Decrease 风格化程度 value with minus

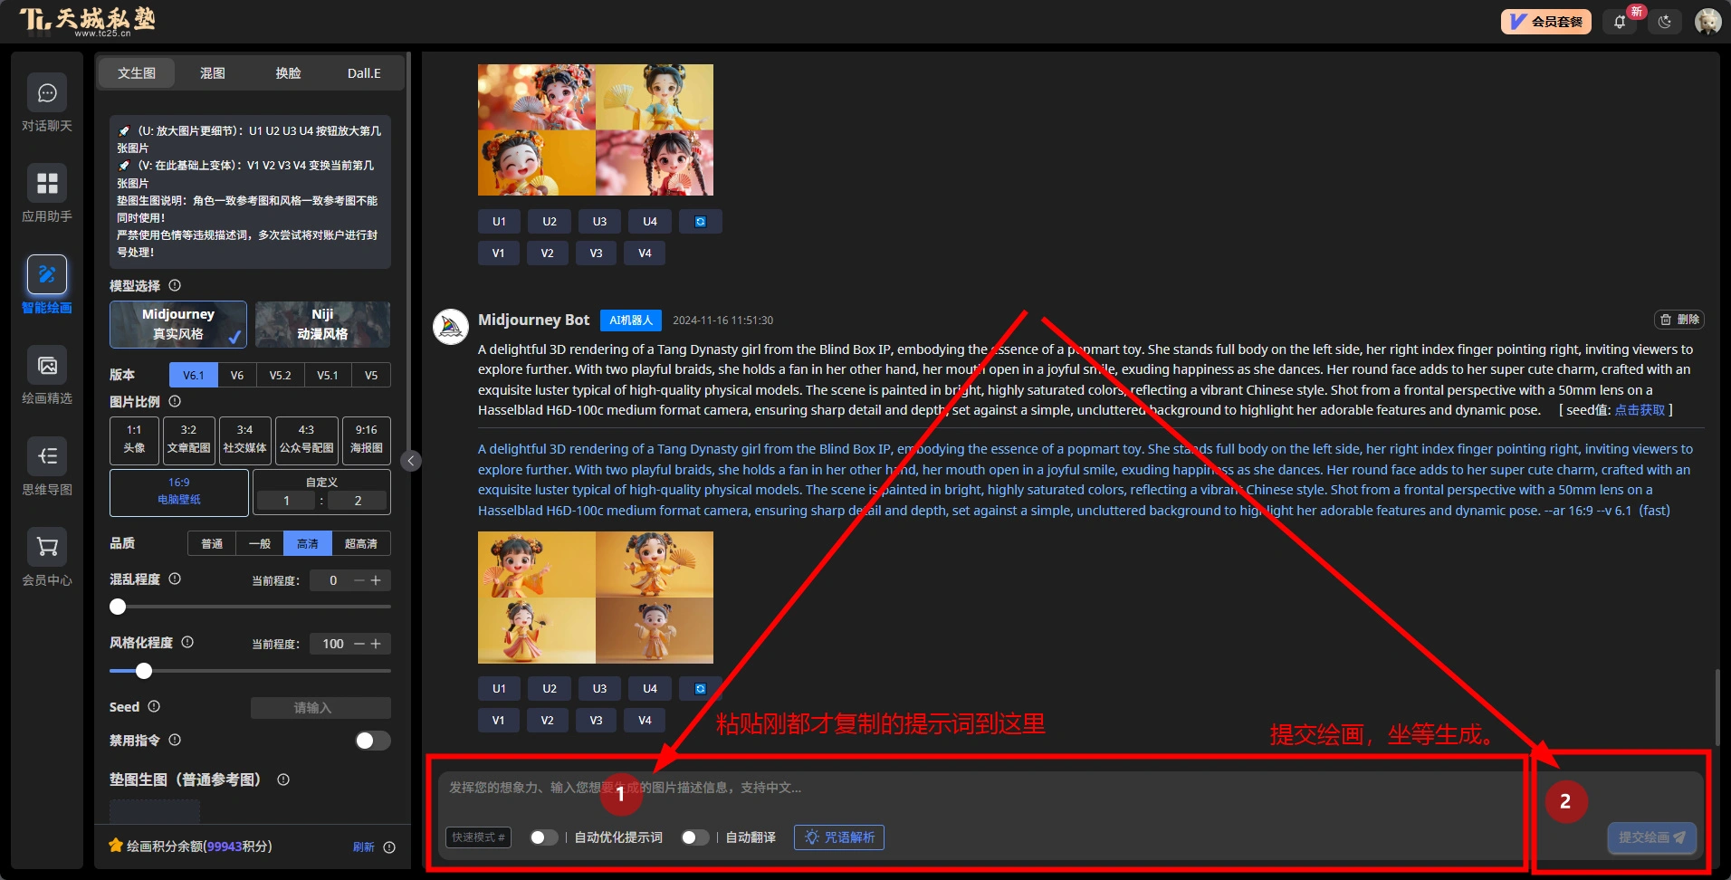[x=359, y=644]
